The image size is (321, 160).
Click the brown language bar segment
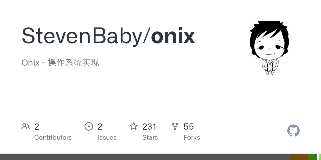(298, 157)
